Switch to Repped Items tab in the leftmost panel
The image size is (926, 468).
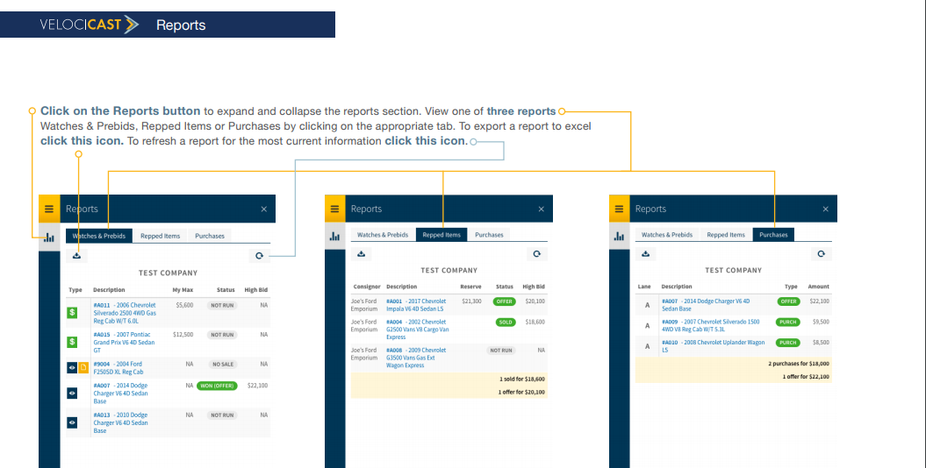click(160, 236)
